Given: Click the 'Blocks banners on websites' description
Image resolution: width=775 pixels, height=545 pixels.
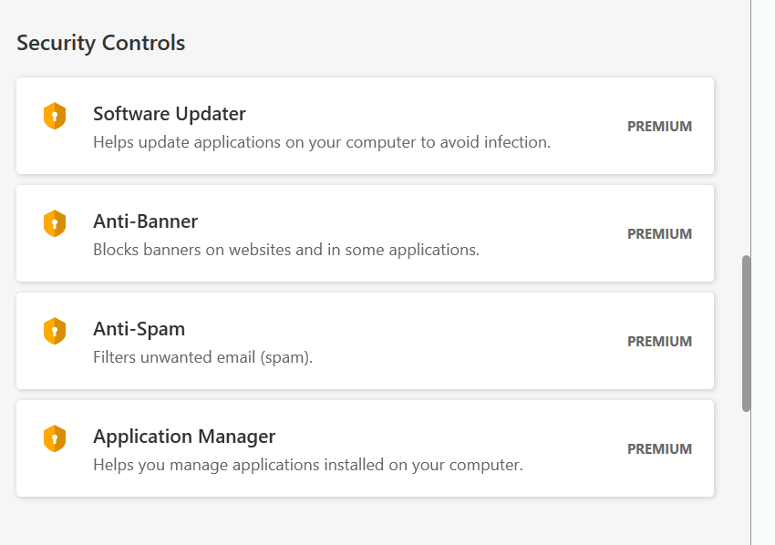Looking at the screenshot, I should click(x=286, y=250).
